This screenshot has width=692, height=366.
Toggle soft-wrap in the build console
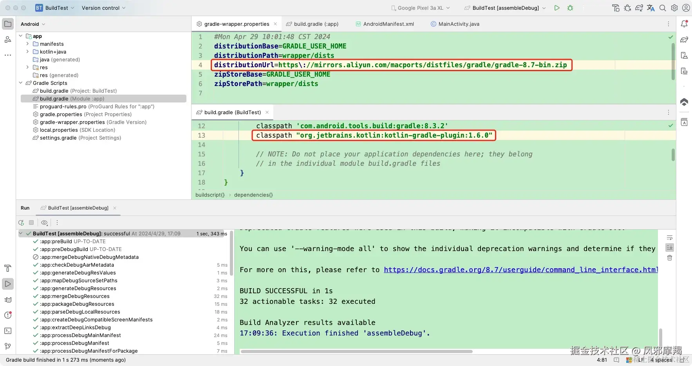pyautogui.click(x=670, y=237)
